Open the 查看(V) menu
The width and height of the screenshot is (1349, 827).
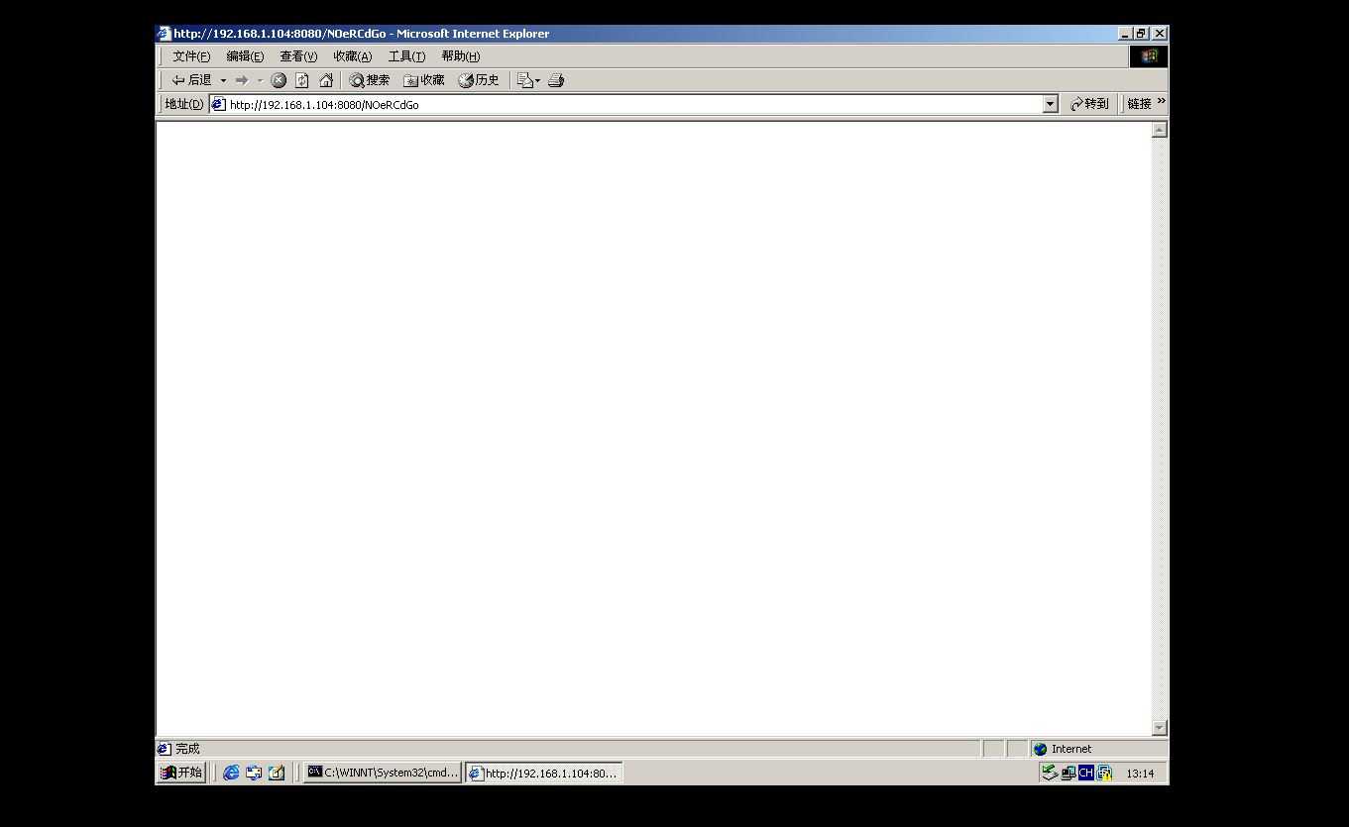(x=298, y=56)
